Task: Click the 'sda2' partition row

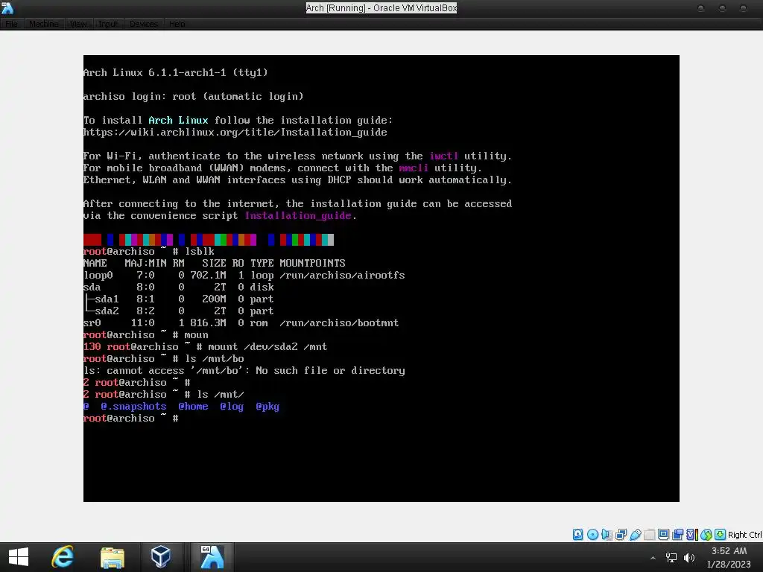Action: [179, 311]
